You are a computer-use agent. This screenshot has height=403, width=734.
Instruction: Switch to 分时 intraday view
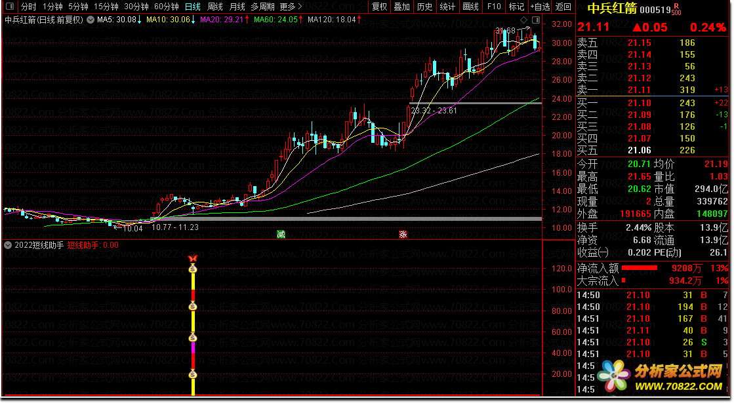point(29,7)
